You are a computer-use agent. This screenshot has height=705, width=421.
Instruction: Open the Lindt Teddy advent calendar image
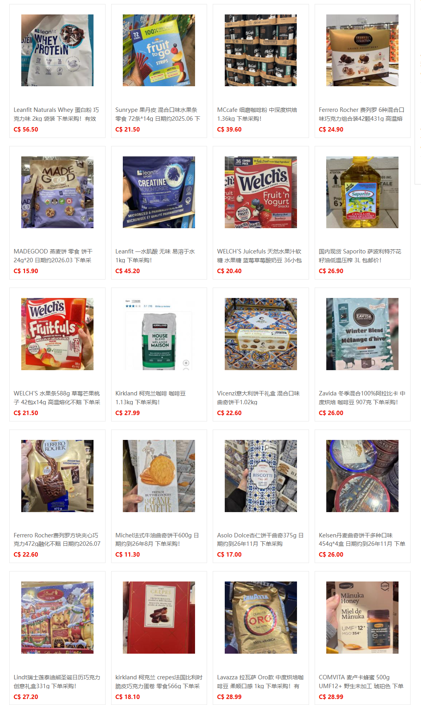coord(57,618)
